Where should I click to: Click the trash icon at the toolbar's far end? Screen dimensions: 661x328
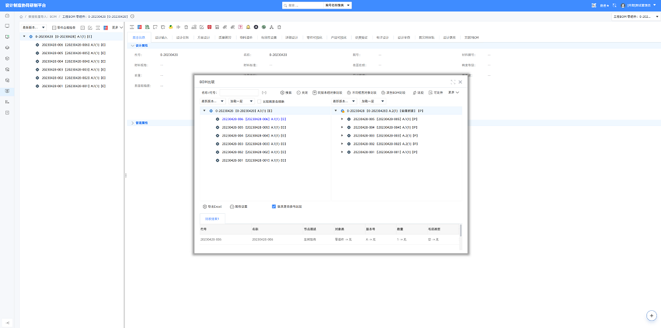click(279, 27)
